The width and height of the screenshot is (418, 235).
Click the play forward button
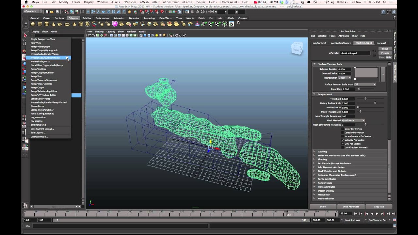pyautogui.click(x=377, y=213)
